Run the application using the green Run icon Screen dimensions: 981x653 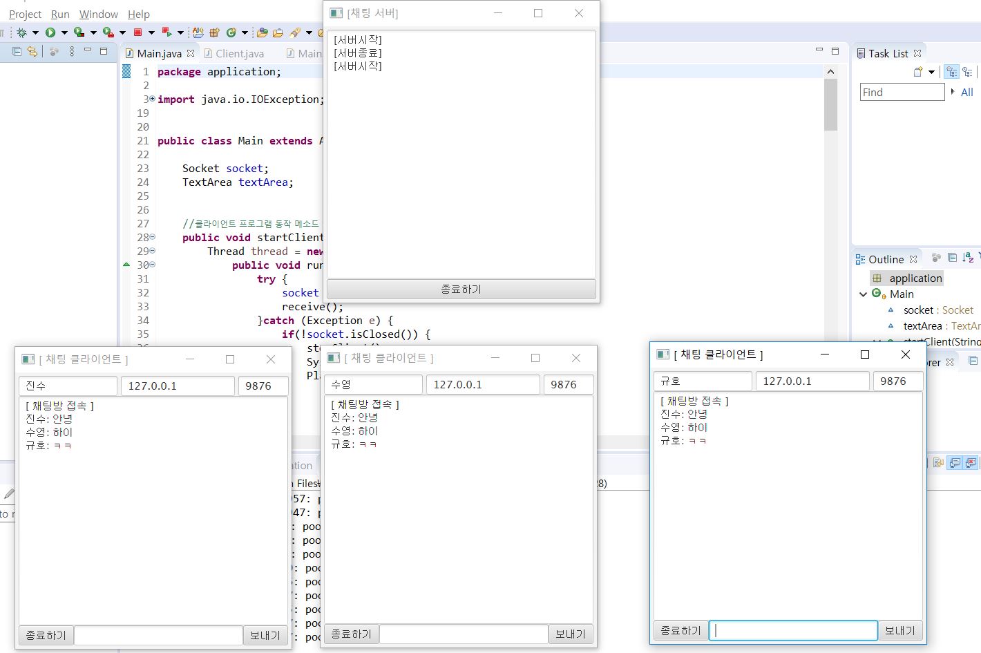50,32
